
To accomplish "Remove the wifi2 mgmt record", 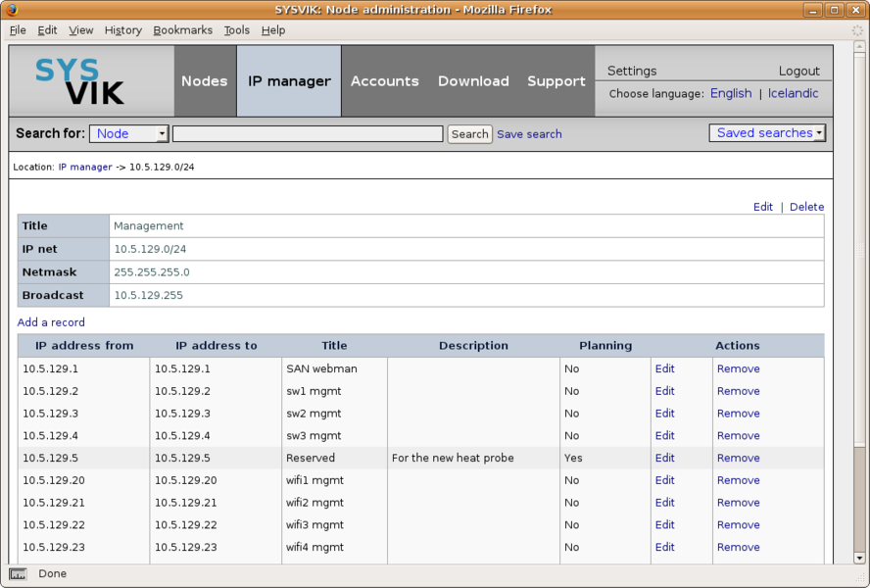I will [739, 502].
